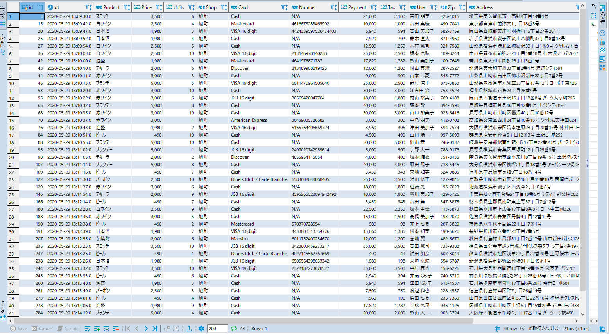This screenshot has height=334, width=609.
Task: Click the calc panel icon at bottom of right sidebar
Action: point(602,68)
